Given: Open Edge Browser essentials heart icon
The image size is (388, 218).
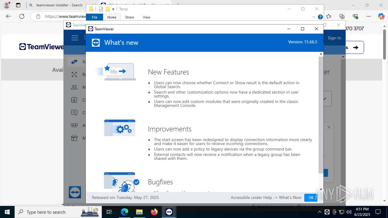Looking at the screenshot, I should click(355, 16).
